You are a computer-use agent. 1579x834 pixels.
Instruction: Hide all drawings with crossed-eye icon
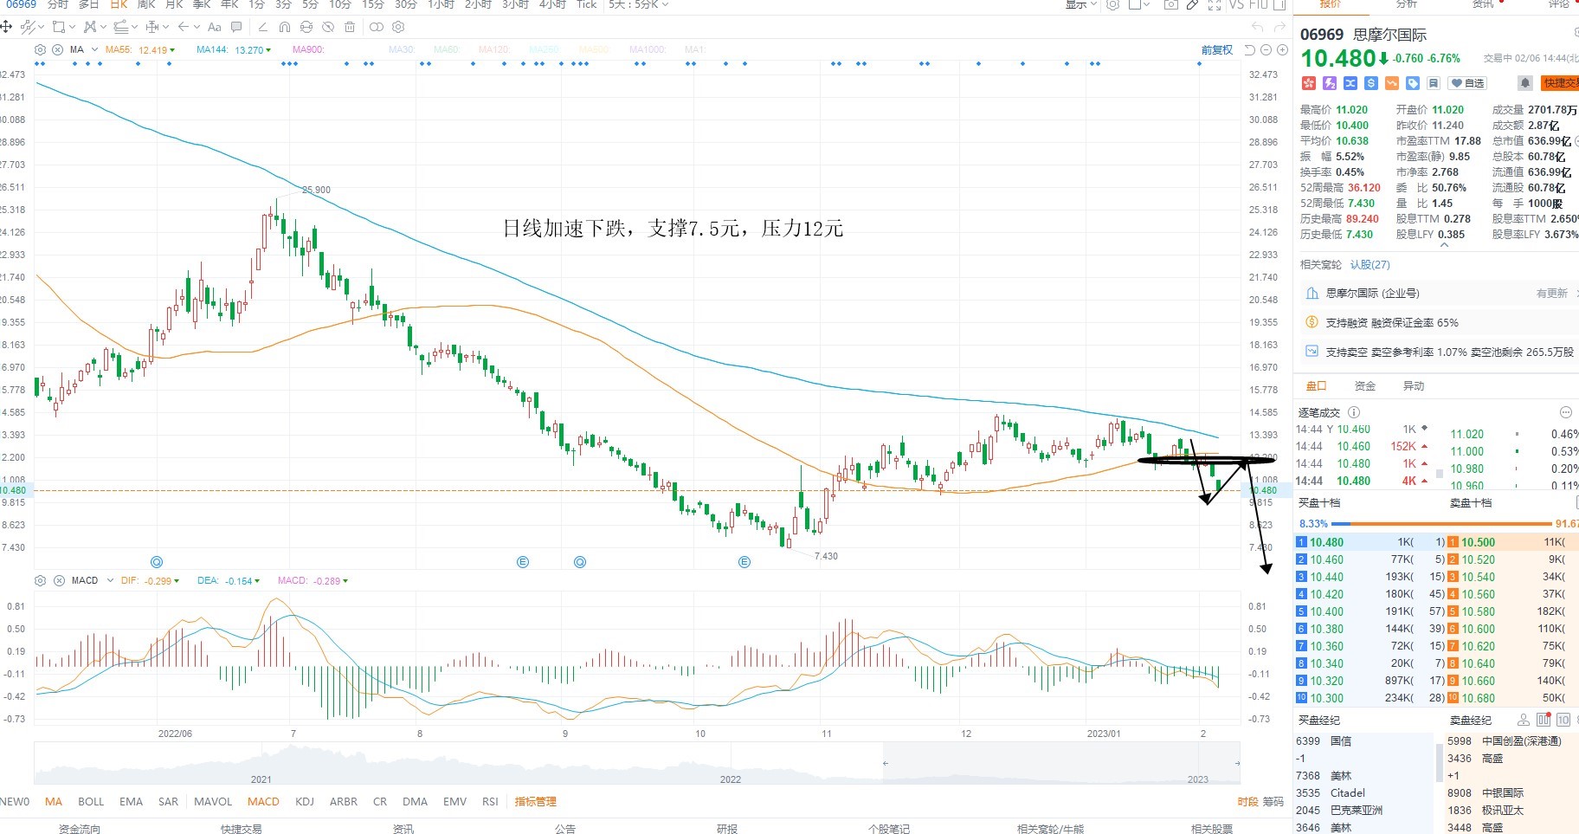click(328, 27)
